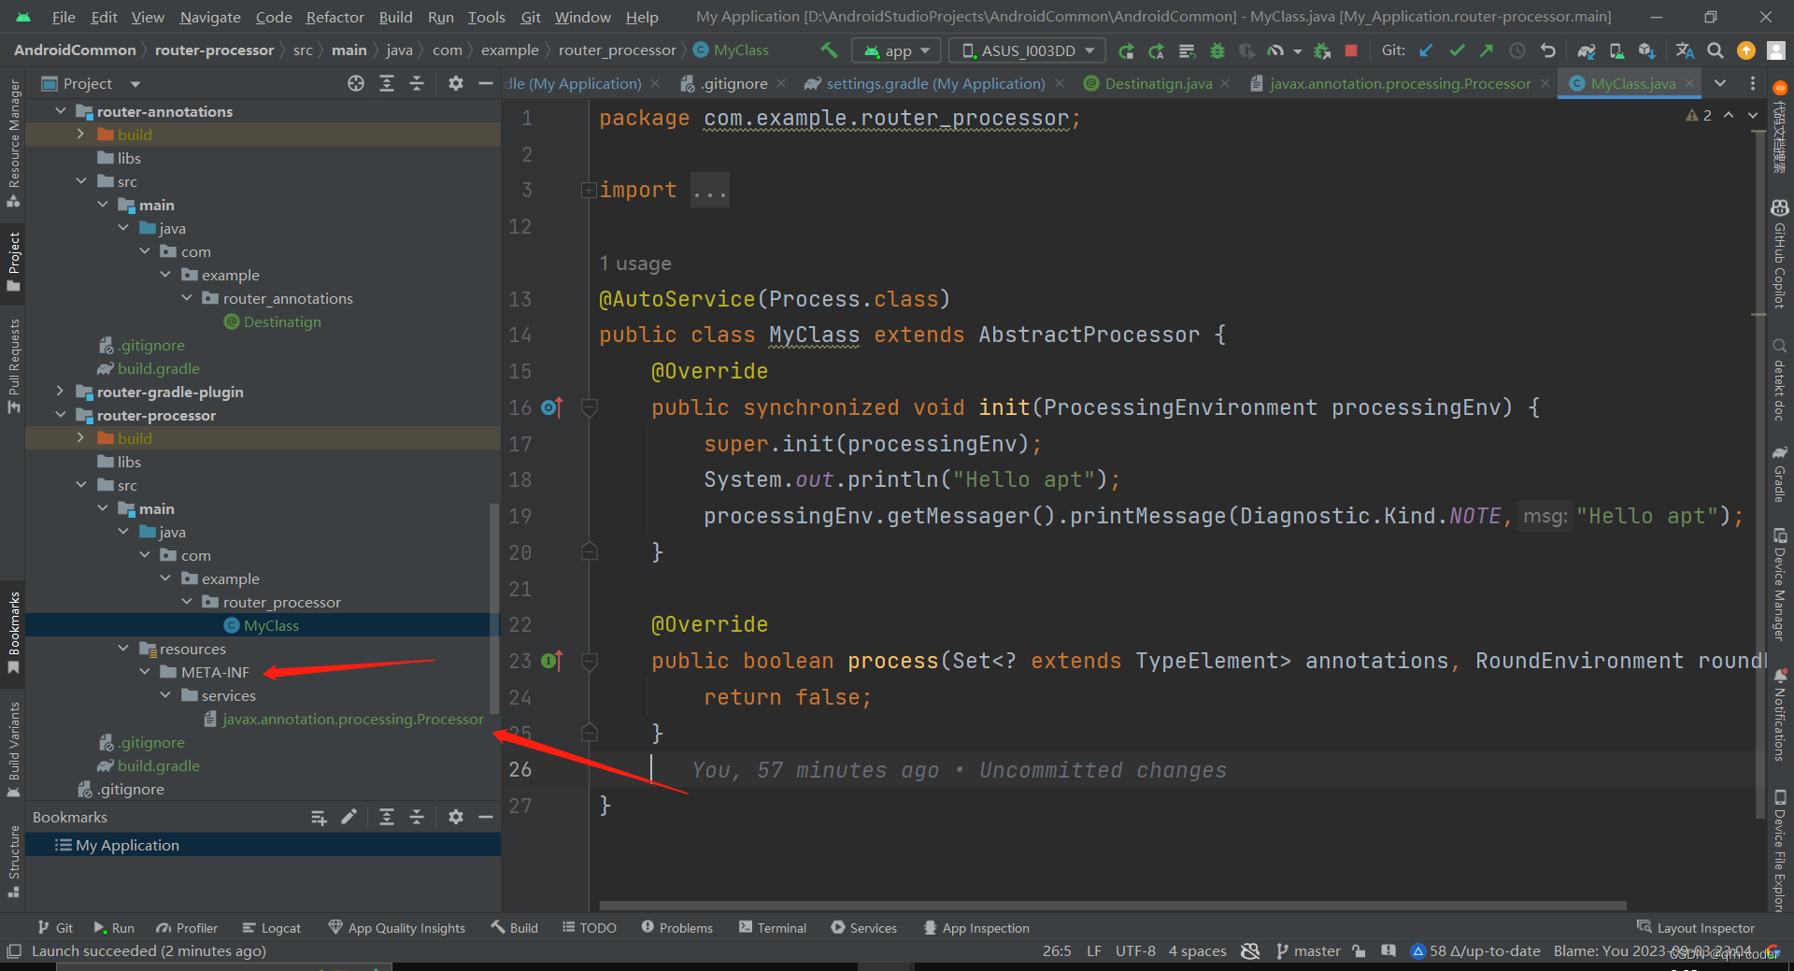This screenshot has height=971, width=1794.
Task: Open App Quality Insights window
Action: pyautogui.click(x=396, y=928)
